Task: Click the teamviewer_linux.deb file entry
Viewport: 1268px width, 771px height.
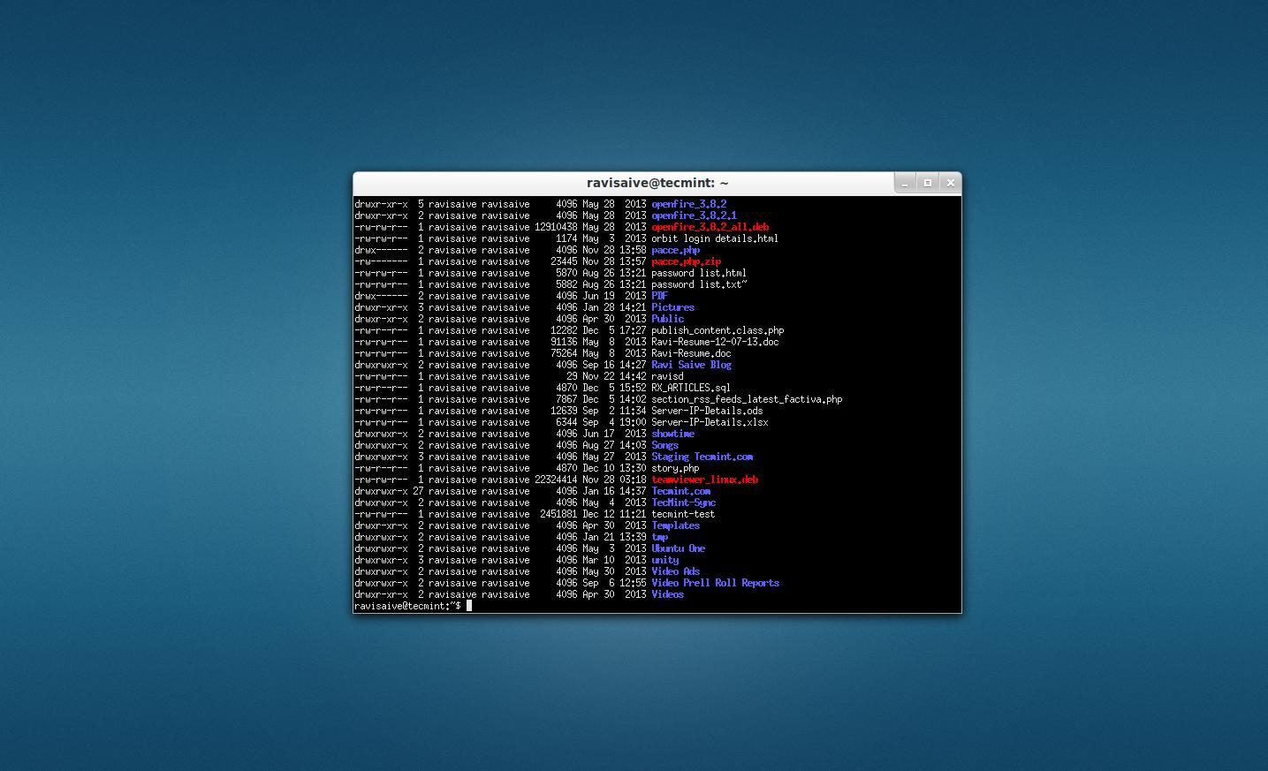Action: 703,480
